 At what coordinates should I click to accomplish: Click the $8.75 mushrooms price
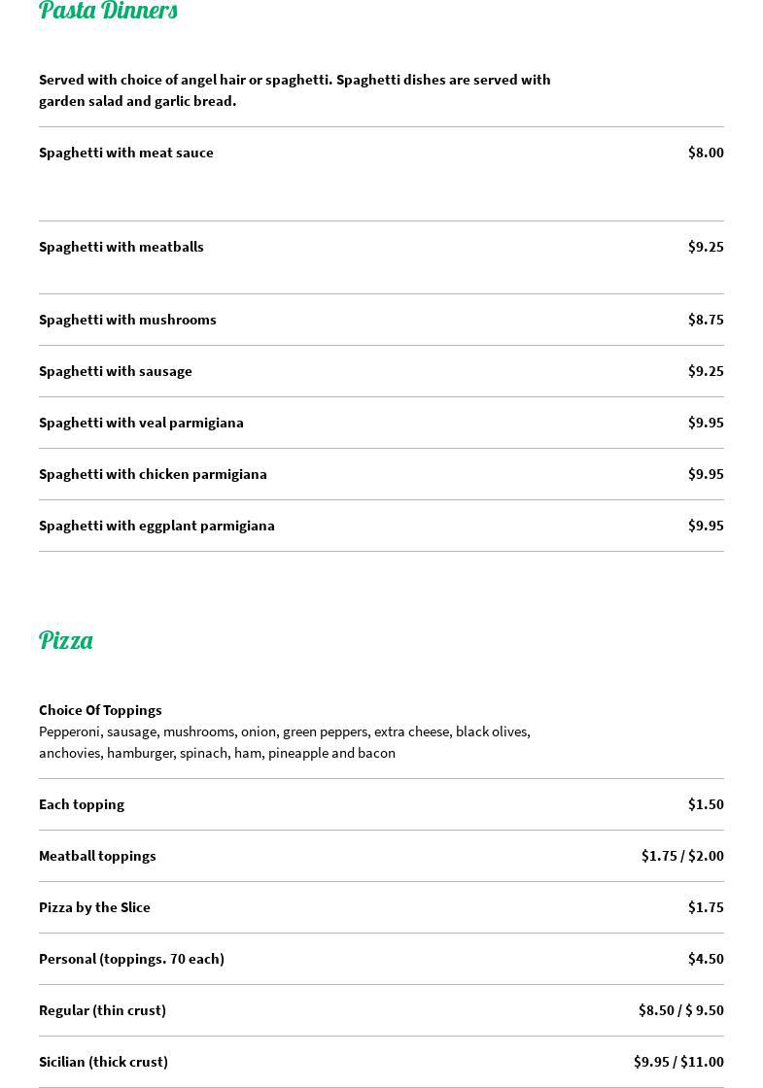point(706,320)
